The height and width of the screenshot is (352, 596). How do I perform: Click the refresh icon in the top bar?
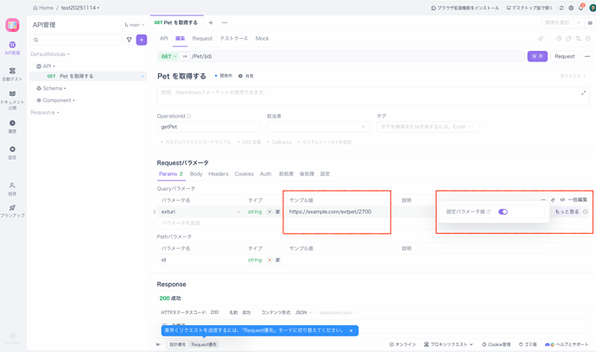click(561, 8)
